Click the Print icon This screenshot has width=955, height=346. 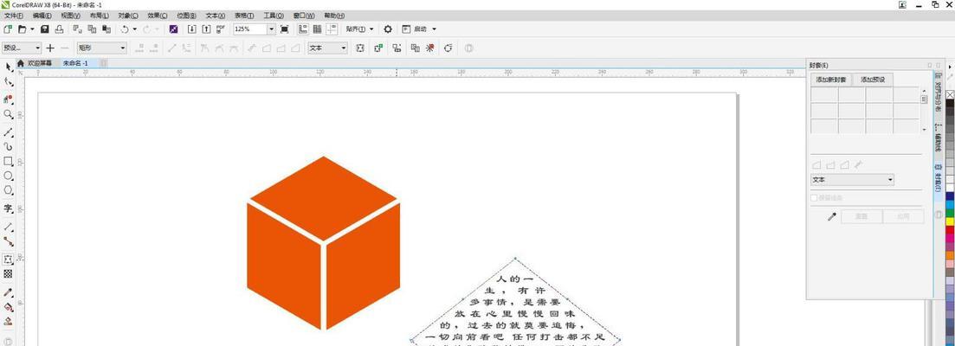(59, 29)
